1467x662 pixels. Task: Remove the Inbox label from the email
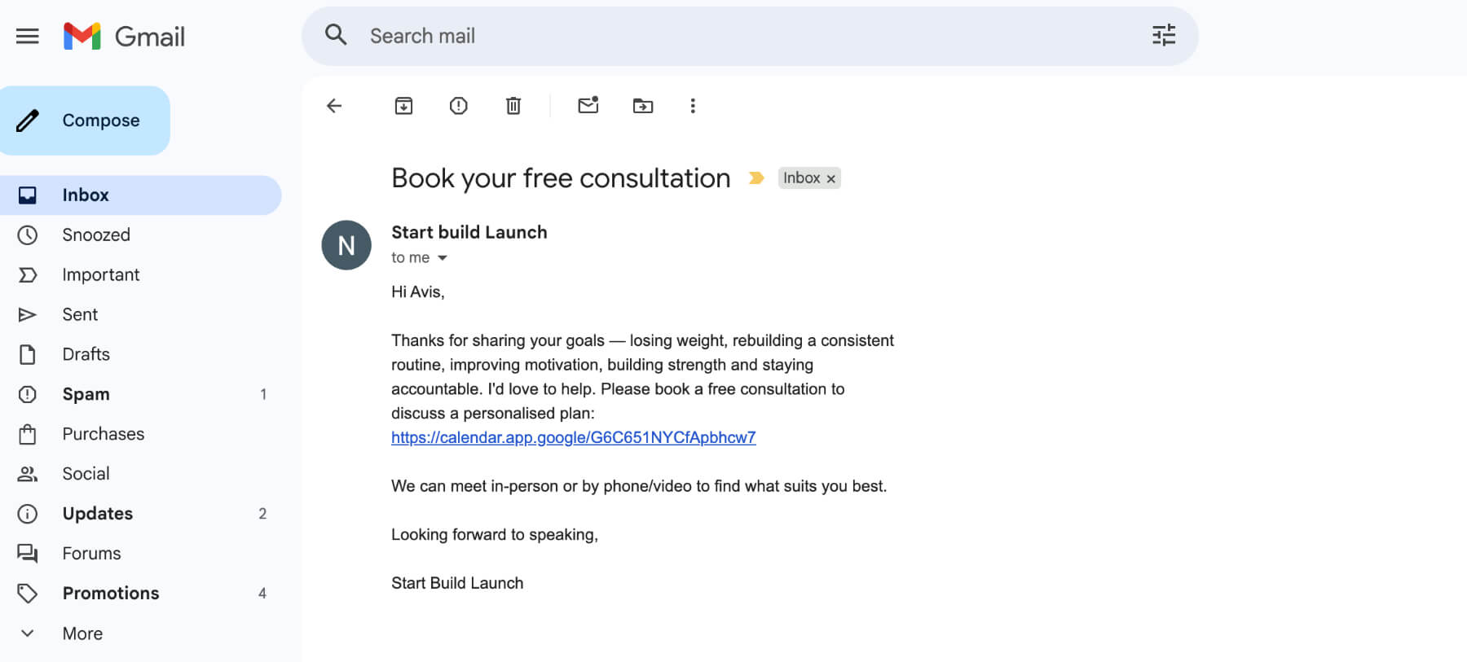830,178
